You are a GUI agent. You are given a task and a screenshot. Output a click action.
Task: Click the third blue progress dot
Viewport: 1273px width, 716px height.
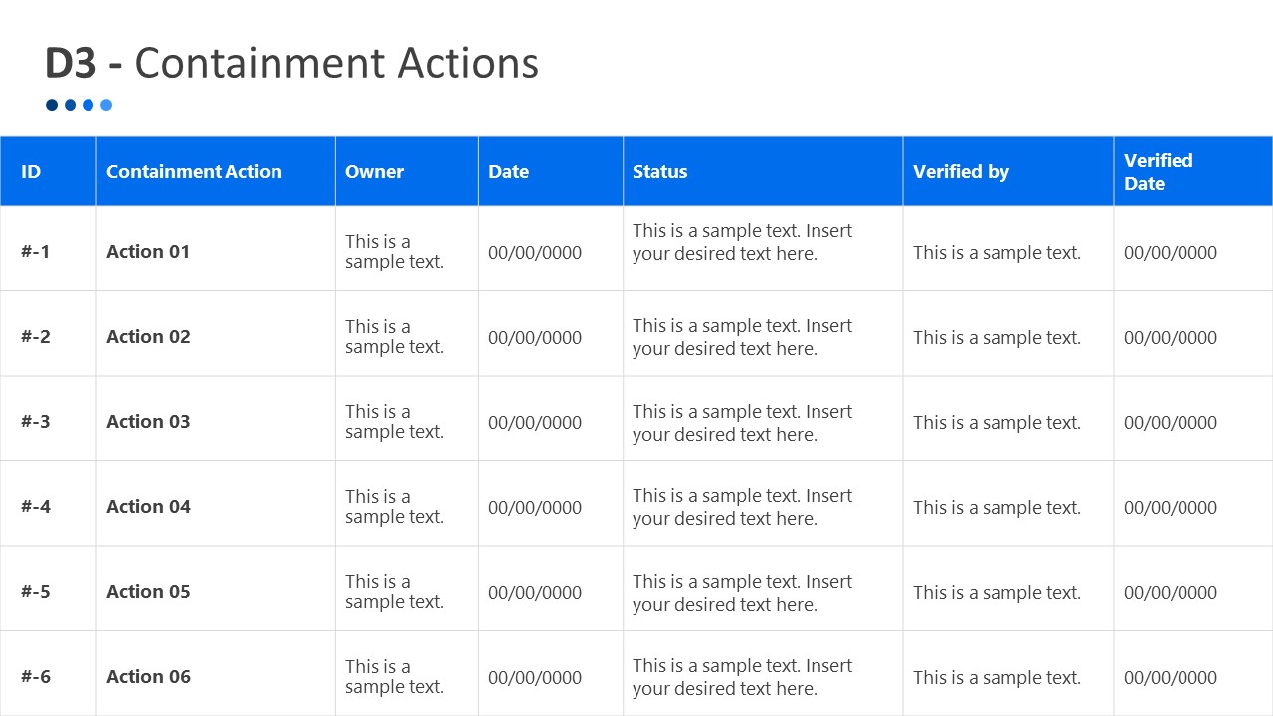(x=88, y=105)
